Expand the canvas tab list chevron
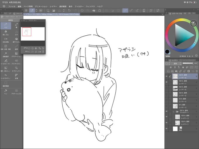199x149 pixels. (163, 14)
